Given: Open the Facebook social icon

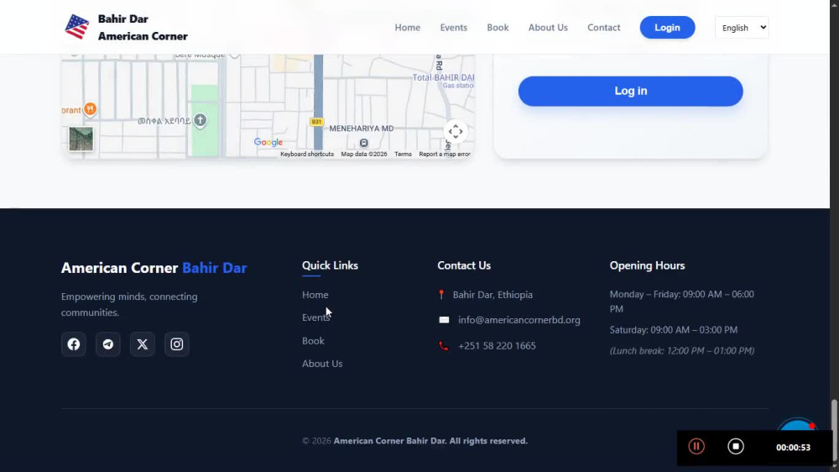Looking at the screenshot, I should click(x=74, y=344).
